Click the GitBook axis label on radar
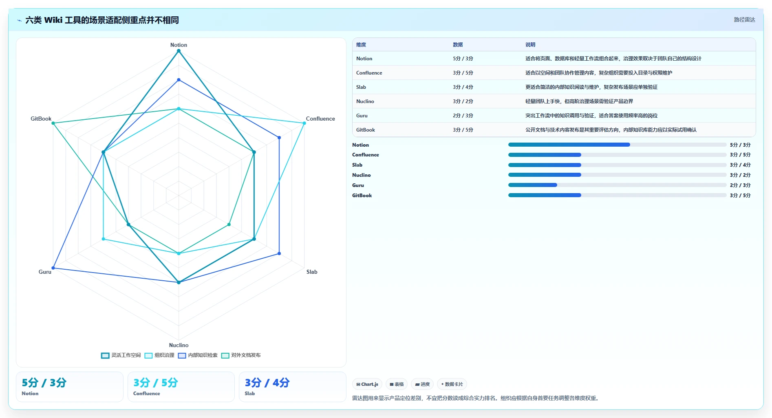Viewport: 772px width, 418px height. [x=41, y=119]
